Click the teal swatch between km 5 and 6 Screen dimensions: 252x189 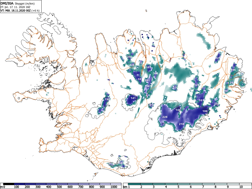[184, 184]
